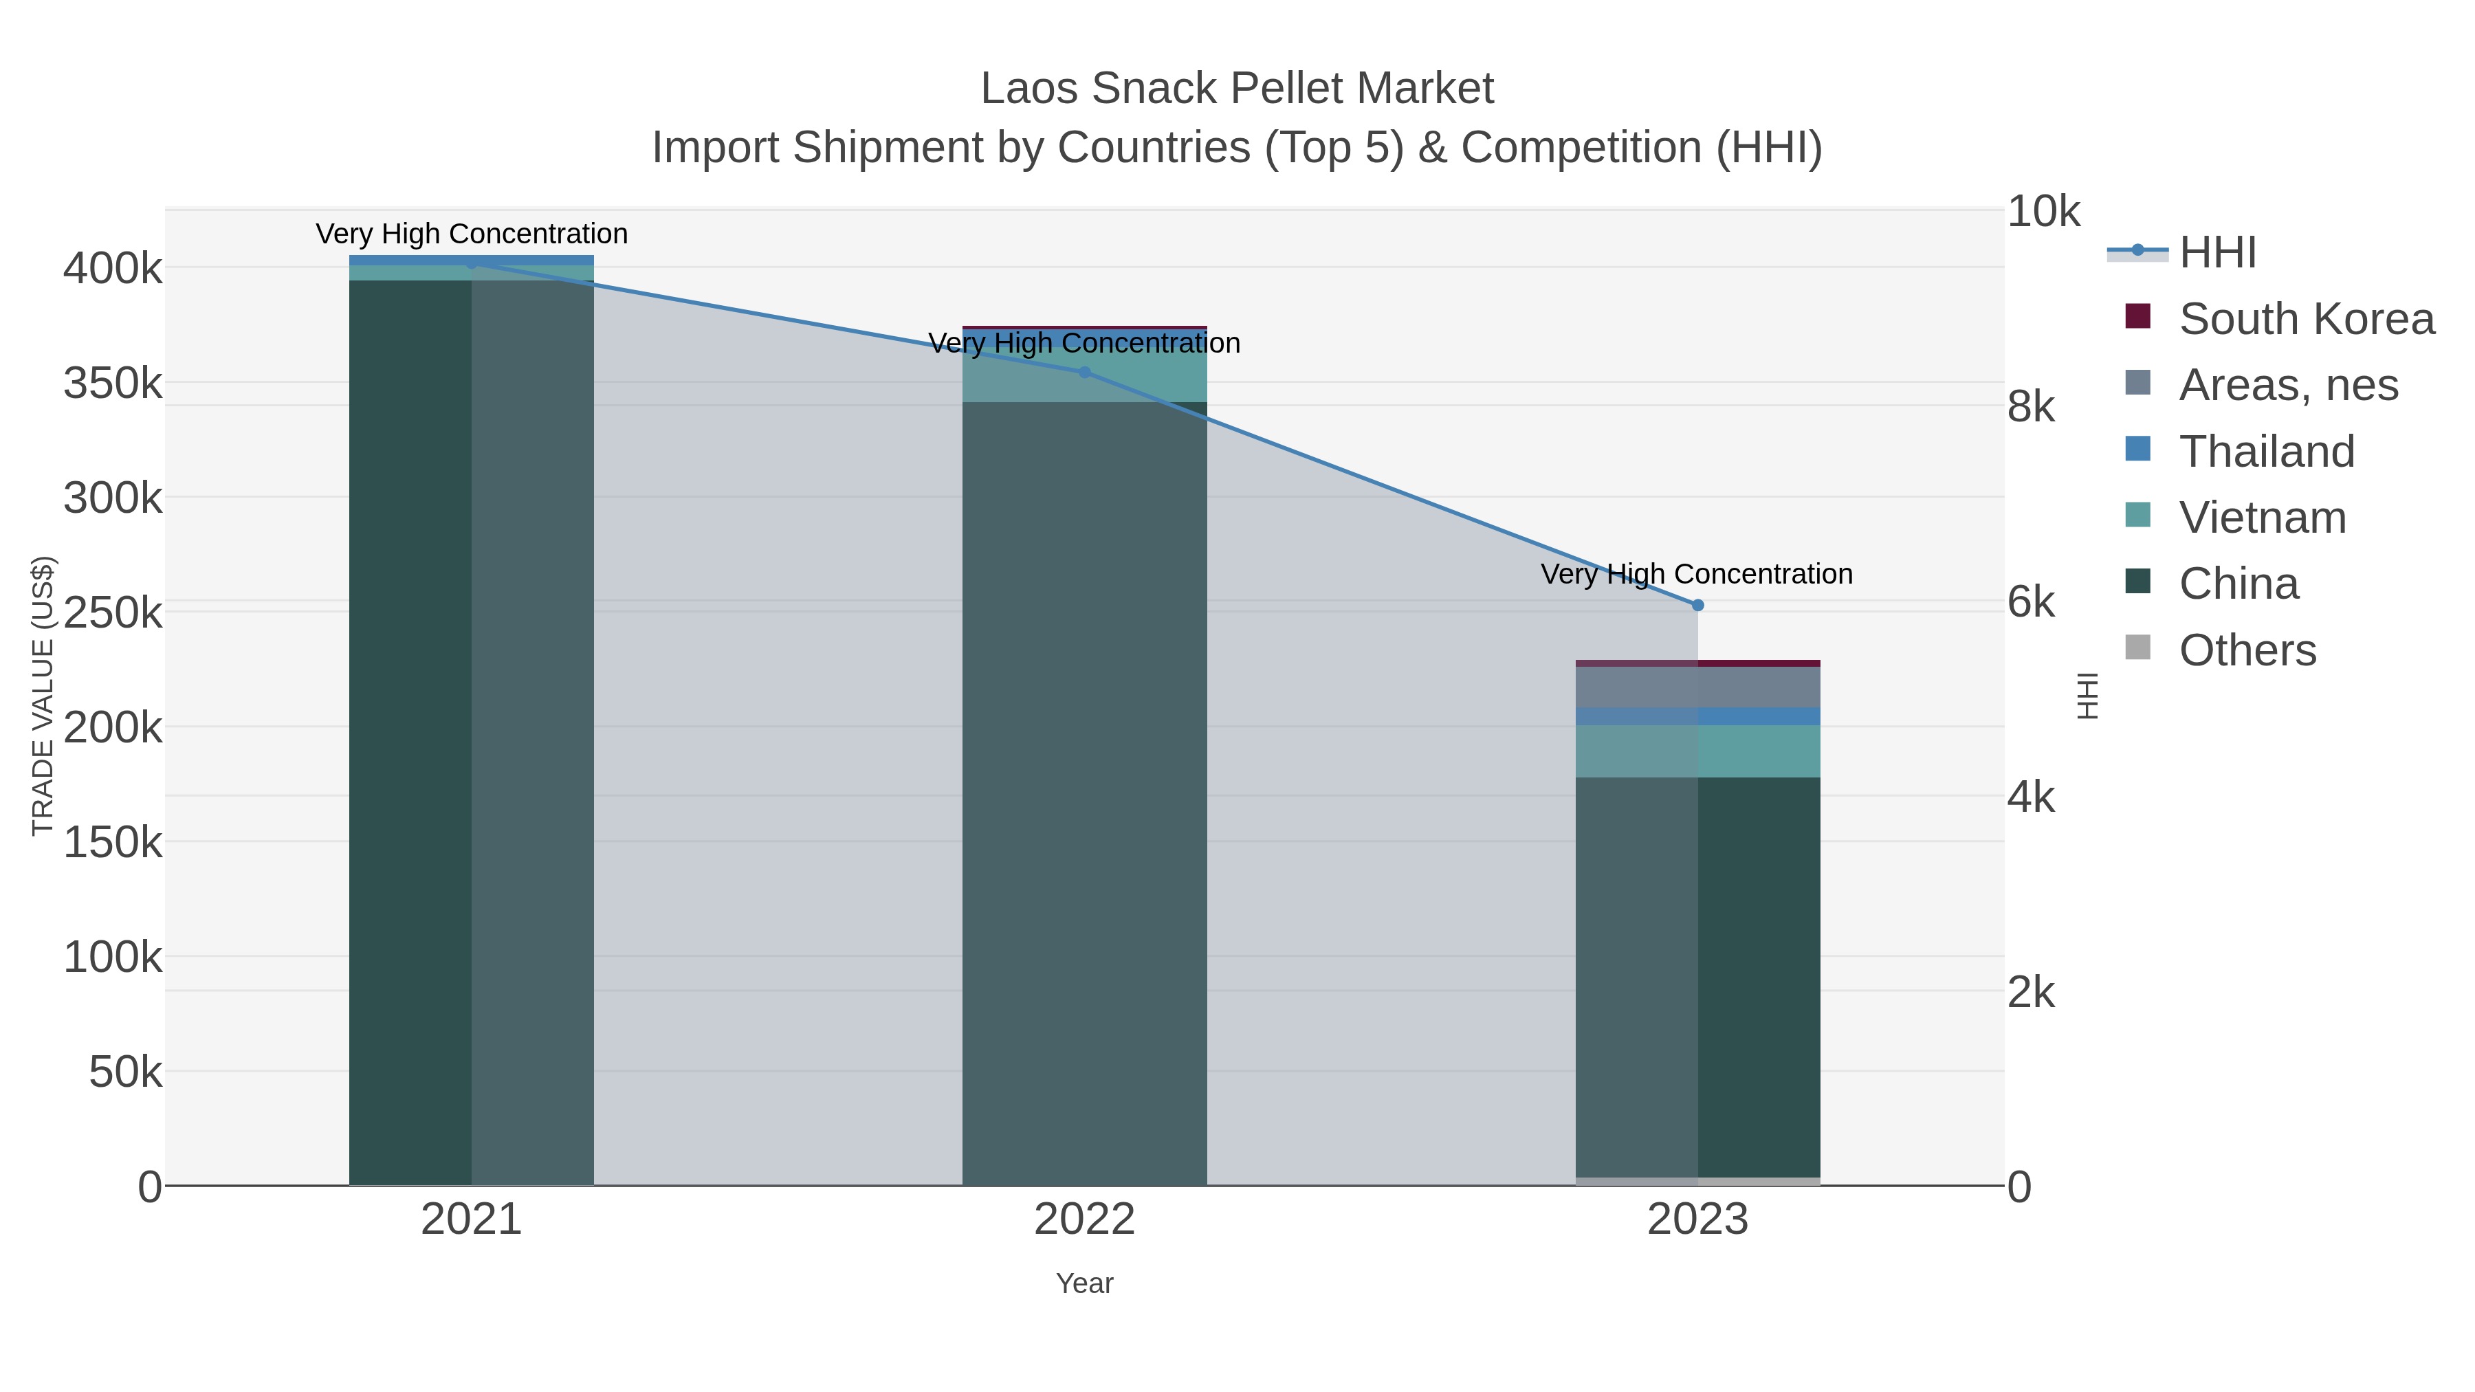
Task: Click the HHI right axis title
Action: tap(2088, 696)
